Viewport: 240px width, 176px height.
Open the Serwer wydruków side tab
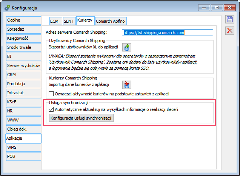pos(23,65)
